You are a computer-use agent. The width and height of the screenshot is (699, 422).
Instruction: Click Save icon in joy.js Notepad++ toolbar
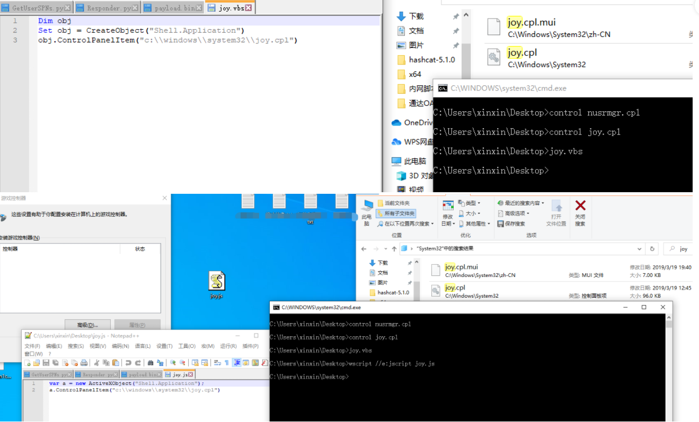coord(46,363)
